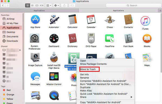The width and height of the screenshot is (162, 104).
Task: Go back with the left arrow button
Action: (3, 5)
